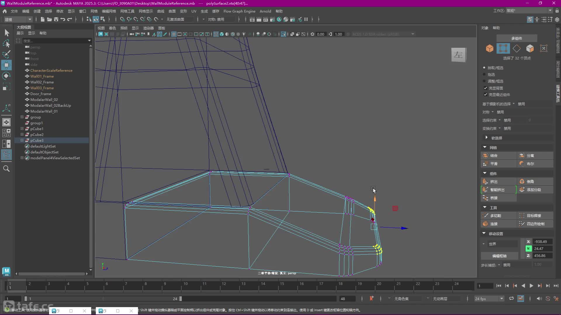The width and height of the screenshot is (561, 315).
Task: Activate the Move tool in toolbox
Action: pyautogui.click(x=6, y=65)
